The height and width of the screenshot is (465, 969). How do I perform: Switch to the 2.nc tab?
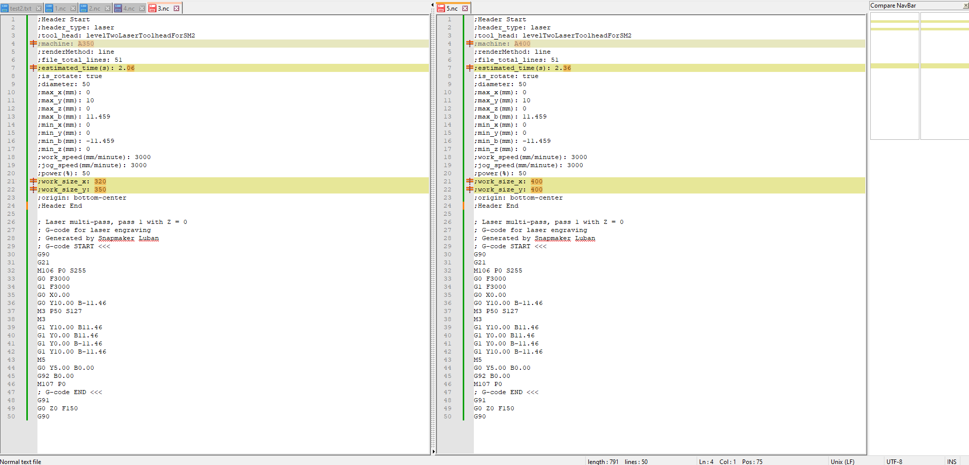coord(95,8)
